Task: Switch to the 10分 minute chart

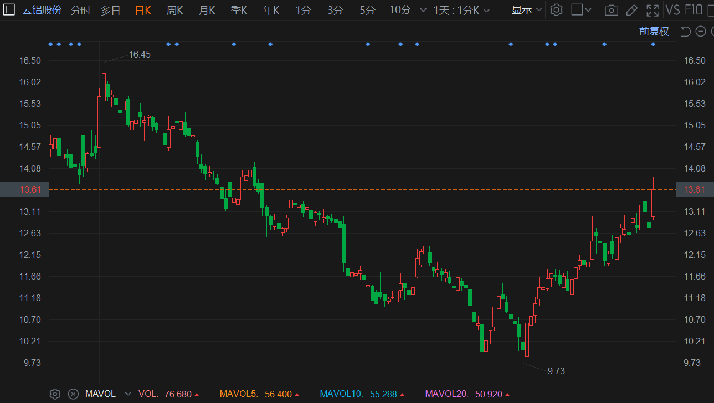Action: [400, 10]
